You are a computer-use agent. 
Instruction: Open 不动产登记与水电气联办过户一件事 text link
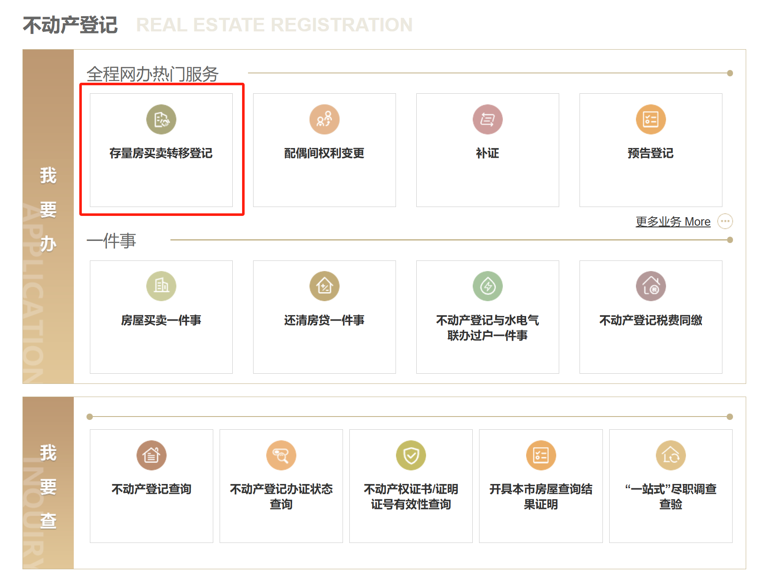[488, 327]
